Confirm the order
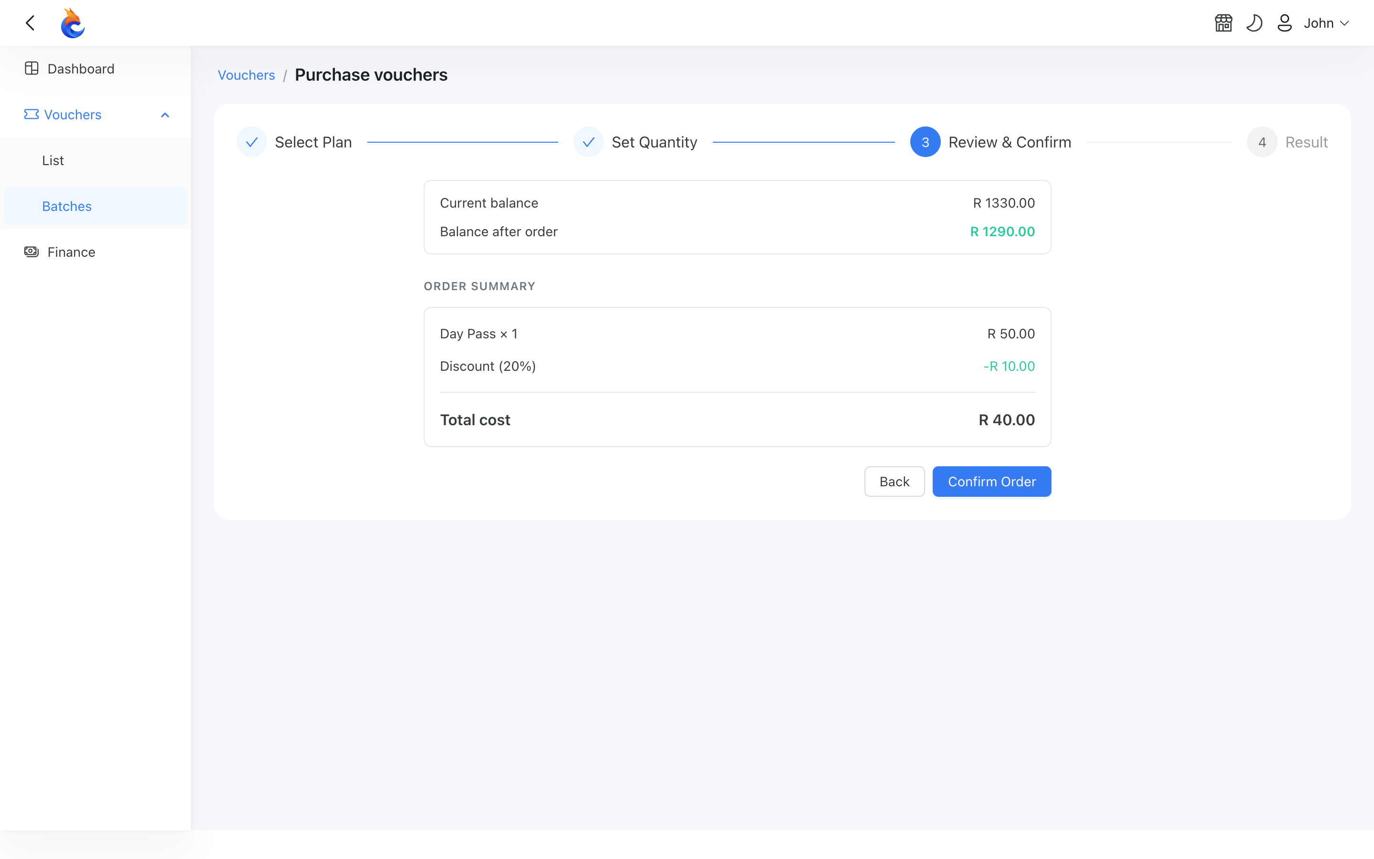 click(x=992, y=482)
